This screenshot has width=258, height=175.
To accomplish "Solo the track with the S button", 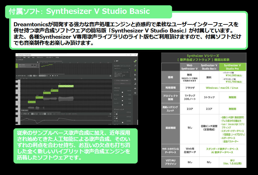I will [38, 66].
